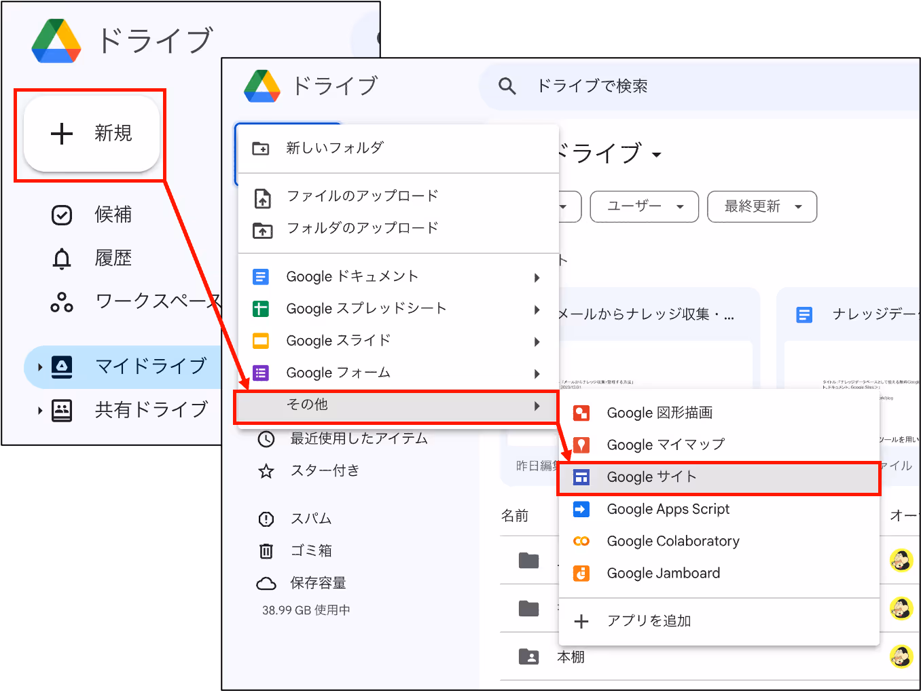Click the Colaboratory CO icon
Screen dimensions: 921x691
pyautogui.click(x=581, y=541)
